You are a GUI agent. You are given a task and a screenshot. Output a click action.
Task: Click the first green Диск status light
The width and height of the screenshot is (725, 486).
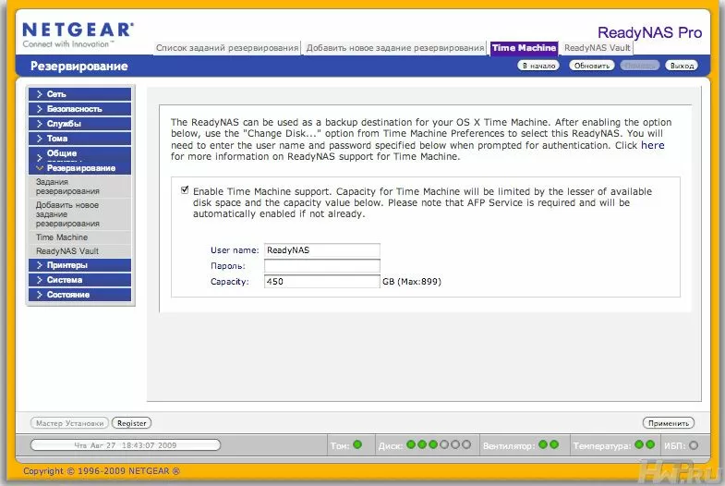tap(411, 444)
